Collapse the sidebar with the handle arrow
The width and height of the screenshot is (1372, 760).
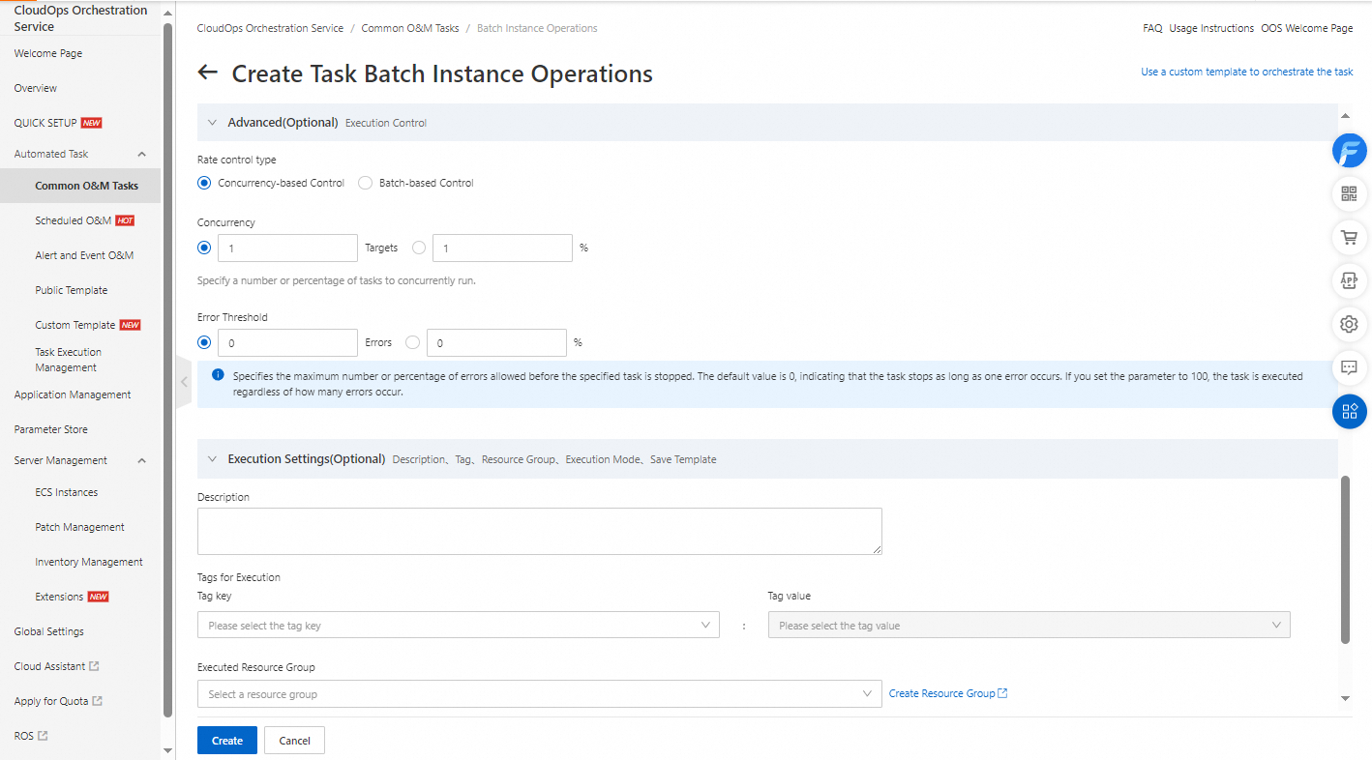[183, 382]
